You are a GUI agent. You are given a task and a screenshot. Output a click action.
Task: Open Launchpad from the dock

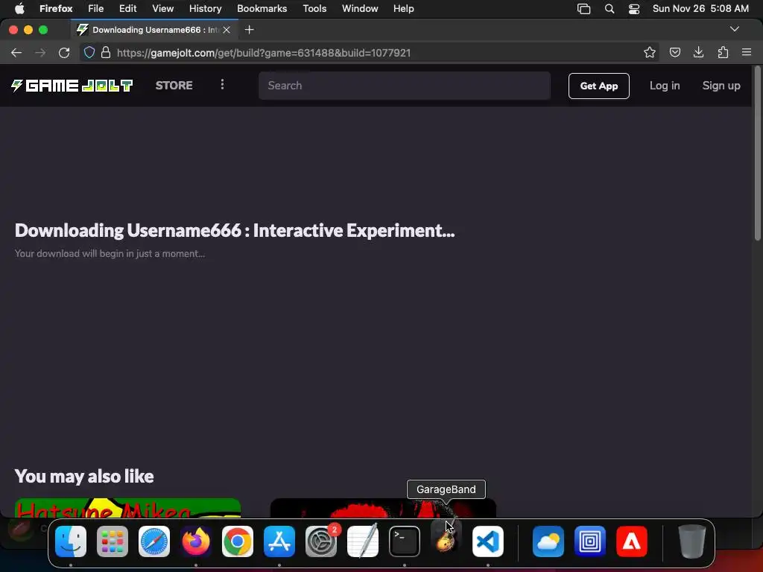coord(113,541)
